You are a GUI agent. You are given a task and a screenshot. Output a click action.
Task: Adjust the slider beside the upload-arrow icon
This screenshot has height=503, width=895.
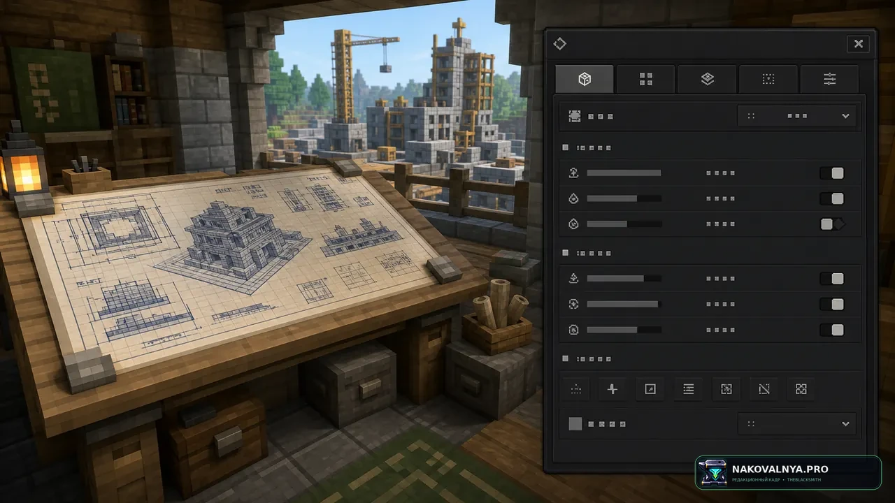pyautogui.click(x=624, y=173)
